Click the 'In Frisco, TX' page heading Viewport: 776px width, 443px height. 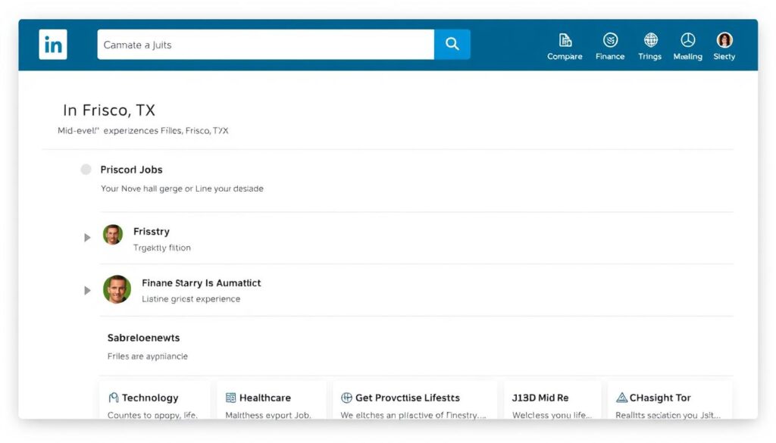(x=109, y=110)
